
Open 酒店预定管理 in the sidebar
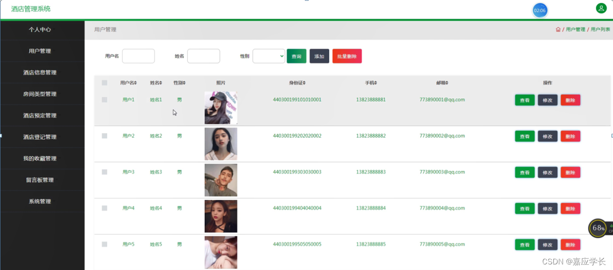tap(40, 115)
